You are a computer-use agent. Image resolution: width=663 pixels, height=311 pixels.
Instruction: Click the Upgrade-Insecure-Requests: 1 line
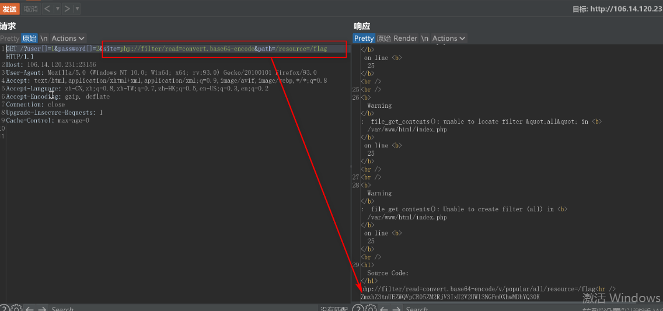pos(54,113)
